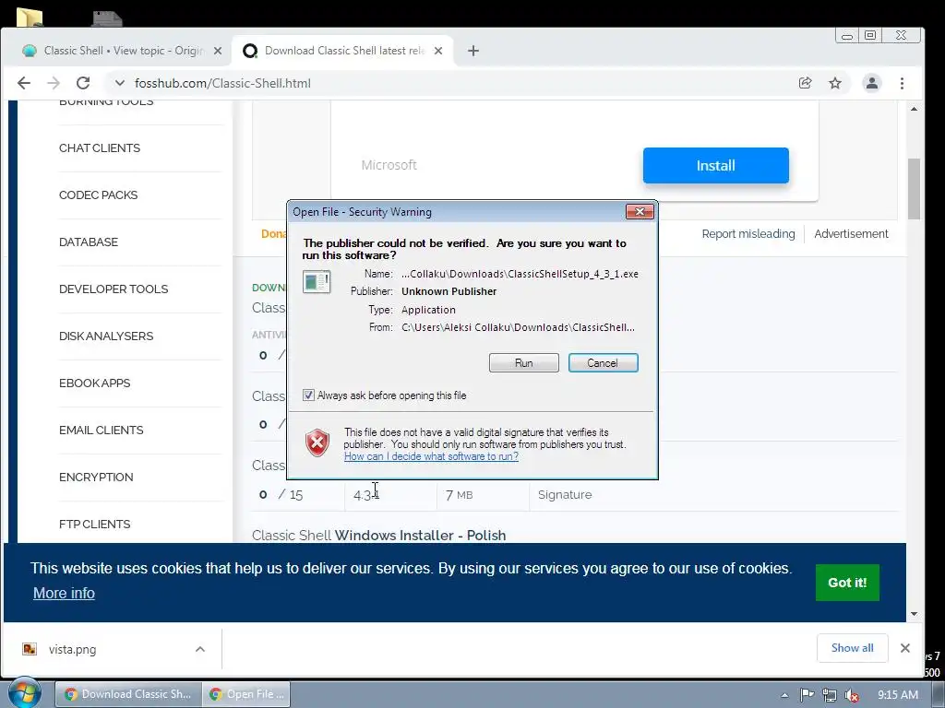
Task: Uncheck Always ask before opening this file
Action: (x=308, y=395)
